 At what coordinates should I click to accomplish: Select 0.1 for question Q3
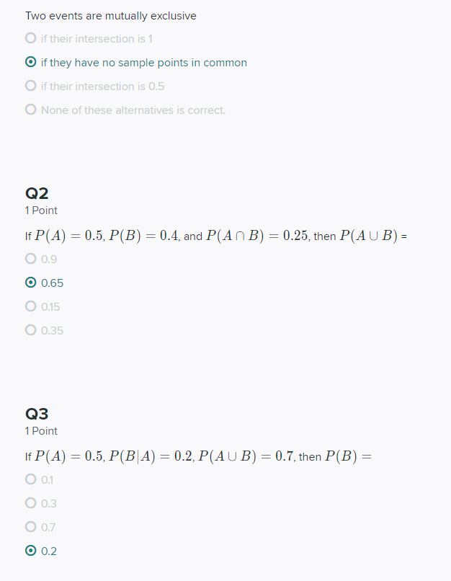pyautogui.click(x=30, y=479)
